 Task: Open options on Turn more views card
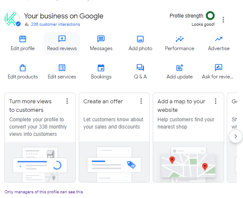[67, 101]
